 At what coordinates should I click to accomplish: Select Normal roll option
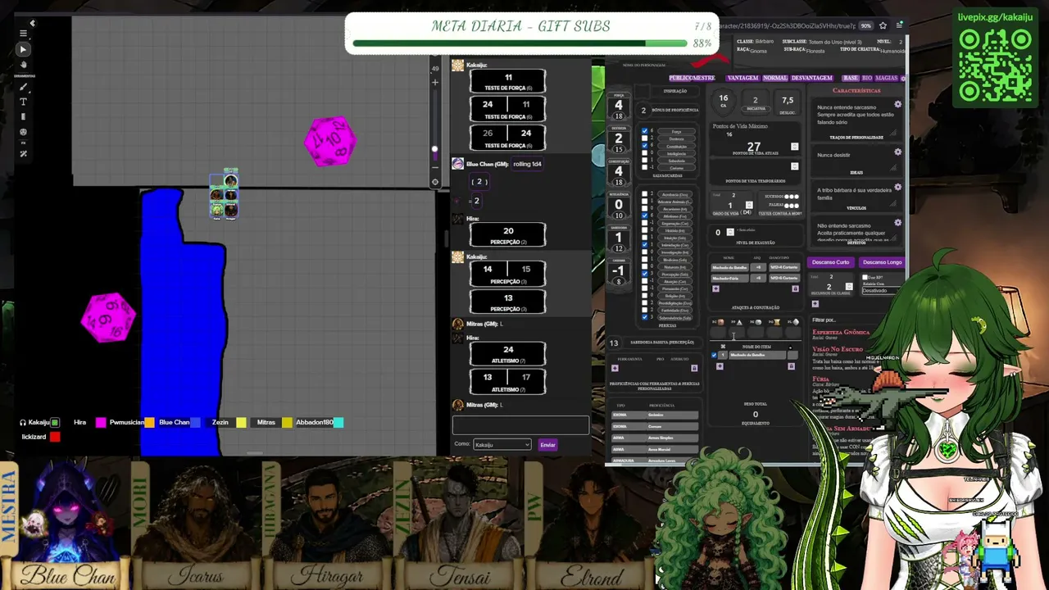click(x=775, y=78)
